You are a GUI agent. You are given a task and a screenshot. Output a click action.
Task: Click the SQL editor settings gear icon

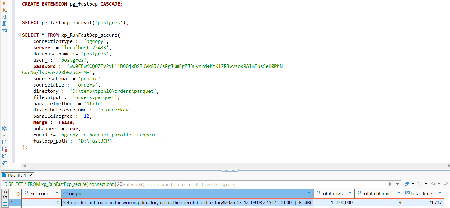point(4,128)
